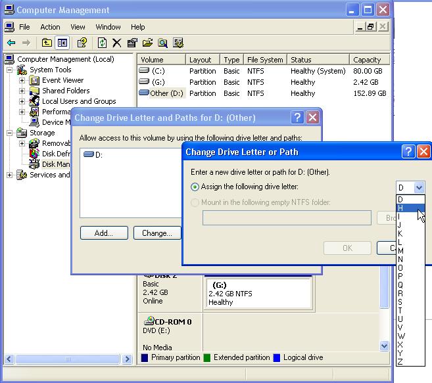
Task: Open the View menu
Action: (x=78, y=27)
